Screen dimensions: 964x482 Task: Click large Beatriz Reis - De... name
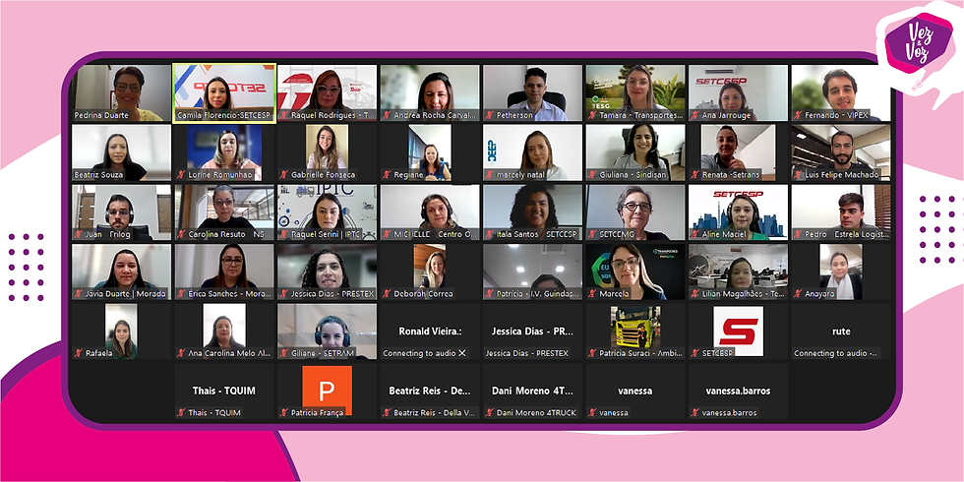click(x=430, y=391)
